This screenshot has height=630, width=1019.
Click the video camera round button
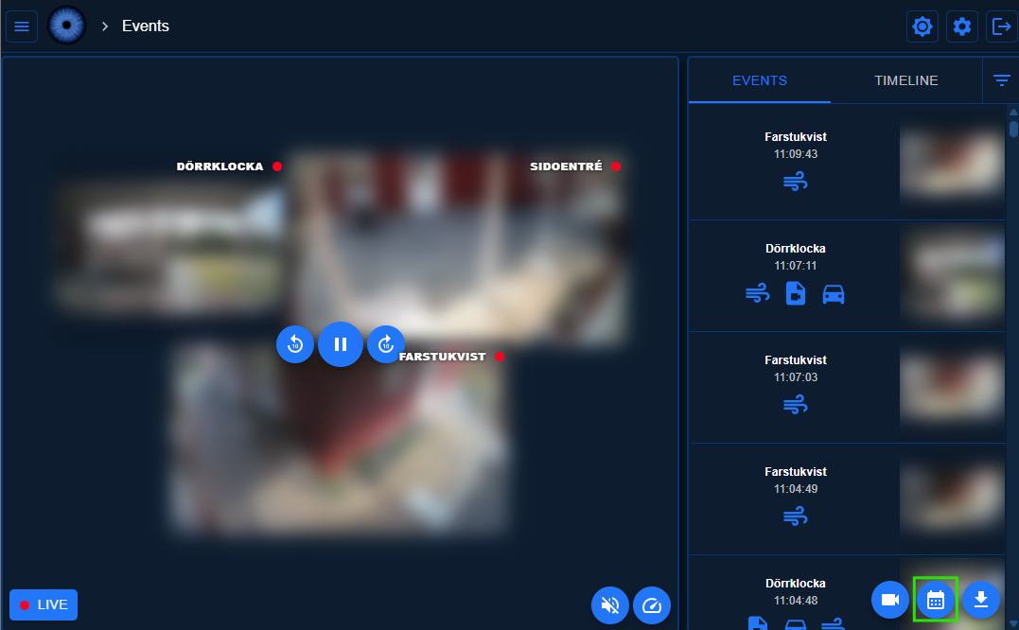[889, 600]
